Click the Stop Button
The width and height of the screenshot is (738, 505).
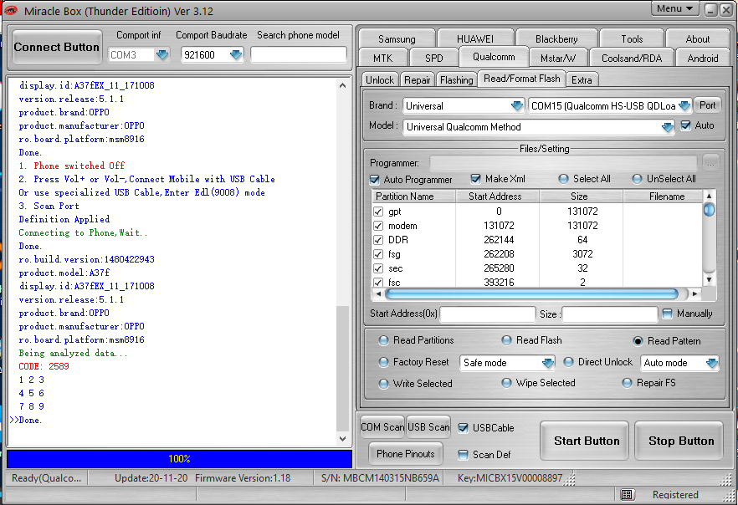pyautogui.click(x=680, y=441)
